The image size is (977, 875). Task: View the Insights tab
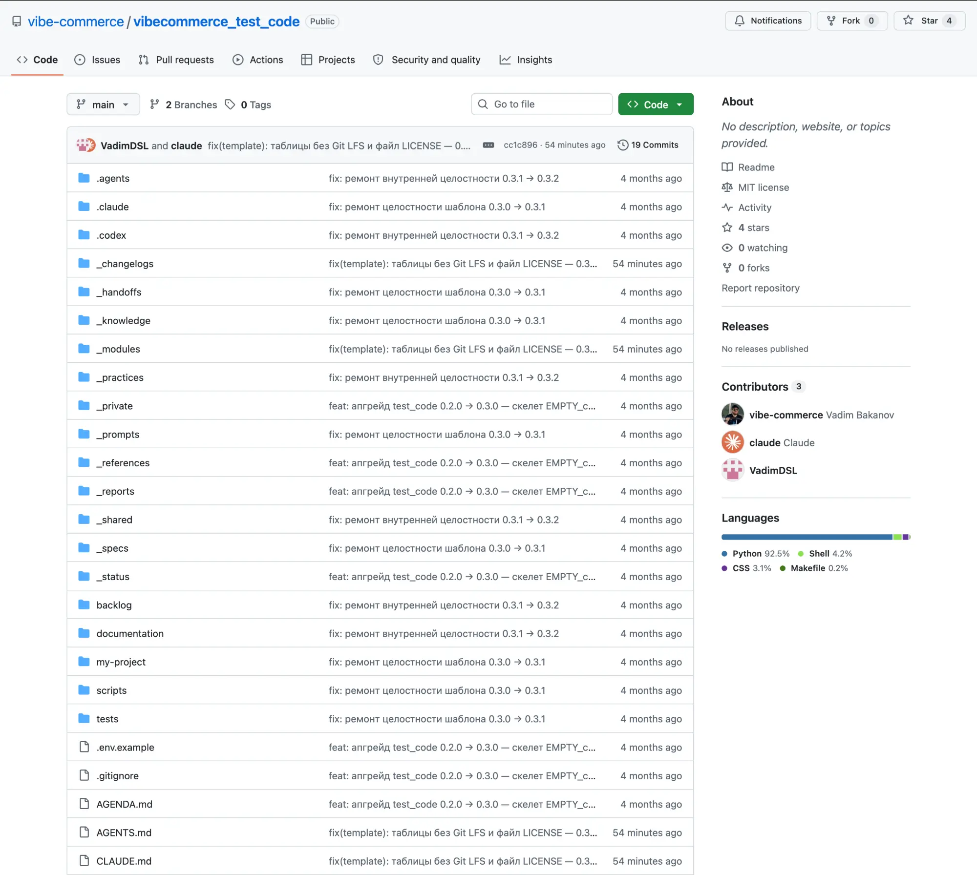(526, 60)
